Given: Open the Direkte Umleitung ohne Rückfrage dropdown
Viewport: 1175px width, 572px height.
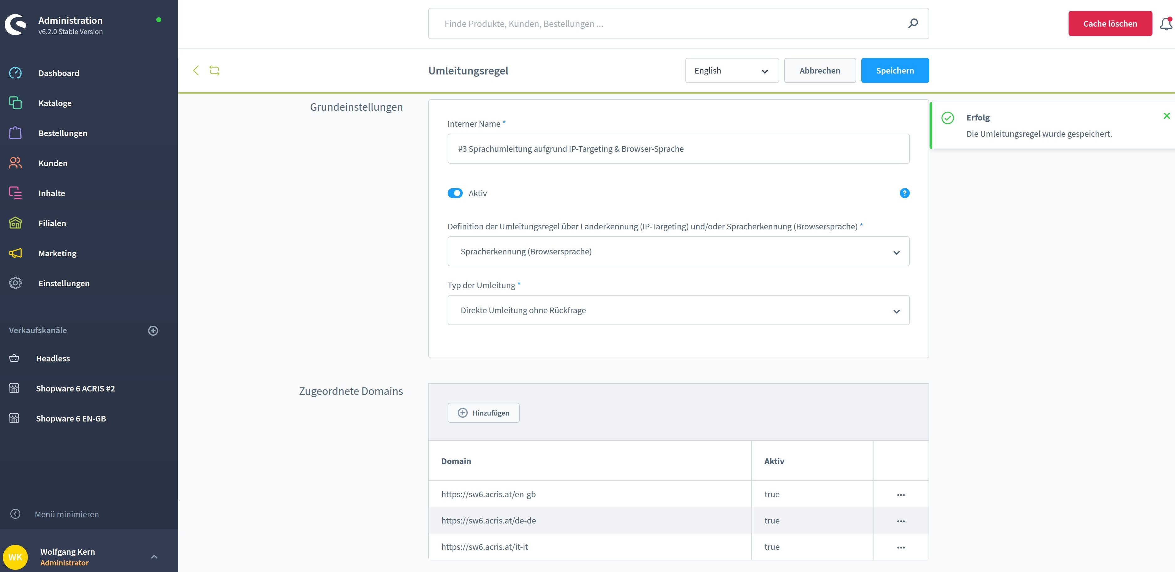Looking at the screenshot, I should click(678, 310).
